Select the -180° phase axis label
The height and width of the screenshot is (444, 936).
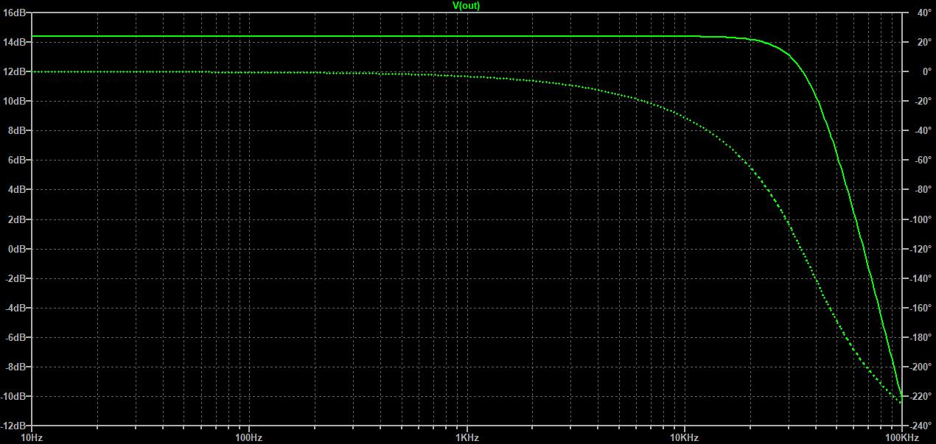(x=921, y=337)
